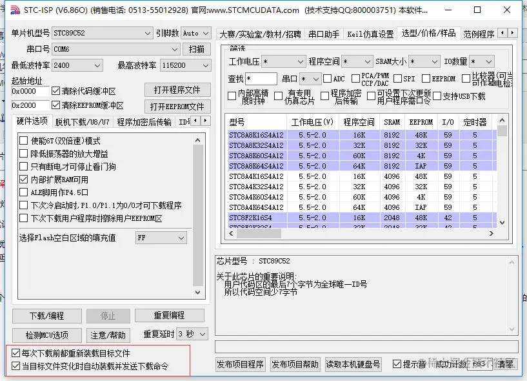Click chip table horizontal scrollbar thumb
Image resolution: width=527 pixels, height=381 pixels.
tap(259, 233)
